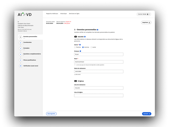Image resolution: width=169 pixels, height=127 pixels.
Task: Click the Lieu d'origine input field
Action: point(99,96)
